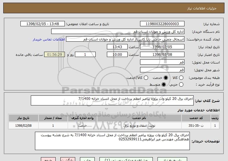Click the خروج exit button
Viewport: 228px width, 161px height.
pos(48,159)
